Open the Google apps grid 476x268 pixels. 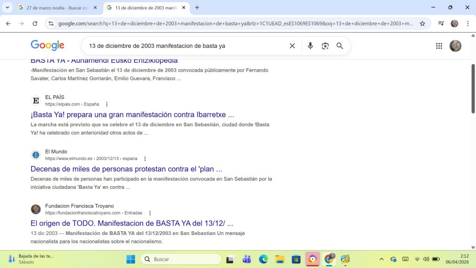point(439,46)
